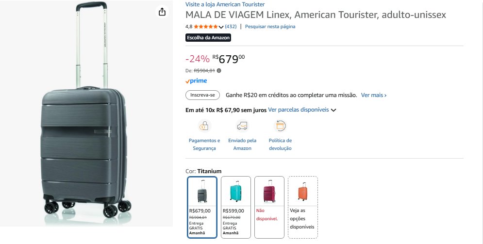Open the 'Ver mais' credits link
The image size is (483, 244).
pos(373,95)
